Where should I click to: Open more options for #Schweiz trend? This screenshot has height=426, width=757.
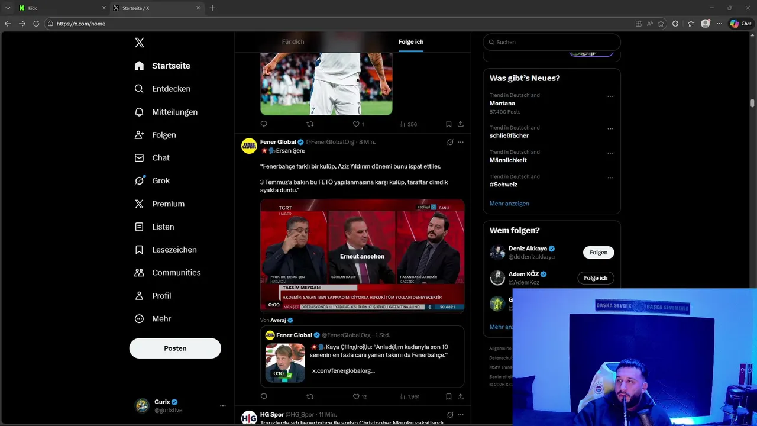pyautogui.click(x=610, y=177)
